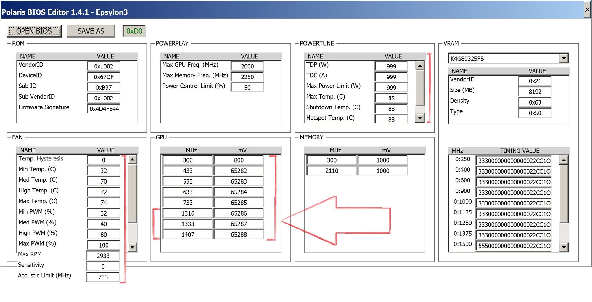
Task: Click the timing list scrollbar thumb
Action: point(564,194)
